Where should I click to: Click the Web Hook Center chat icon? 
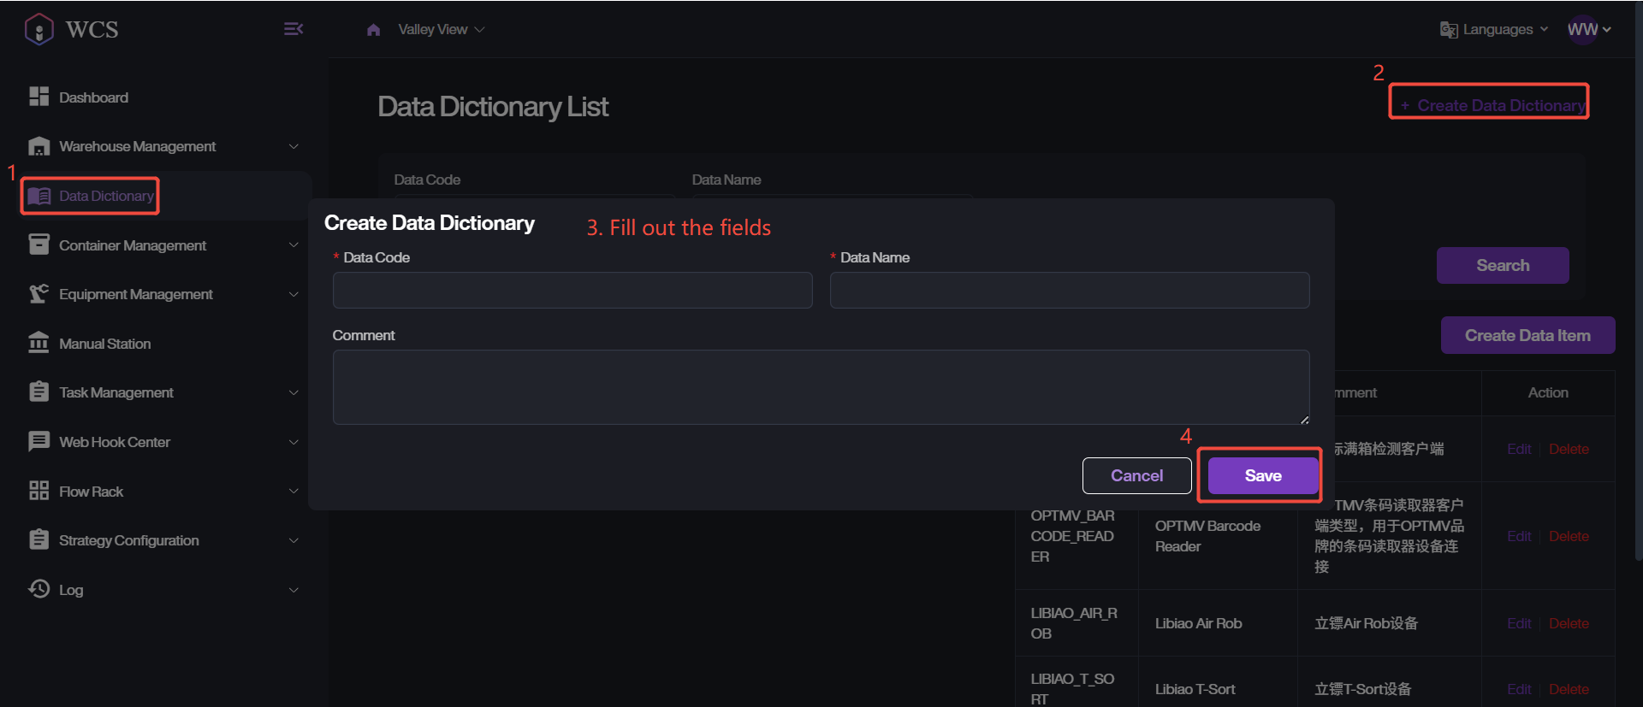(39, 441)
